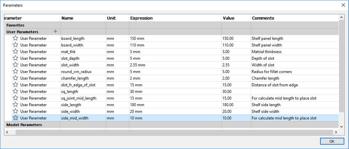349x149 pixels.
Task: Edit the 180 mm expression field
Action: 175,104
